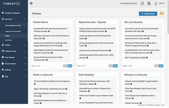The height and width of the screenshot is (108, 169).
Task: Expand the Settings menu chevron
Action: click(25, 70)
